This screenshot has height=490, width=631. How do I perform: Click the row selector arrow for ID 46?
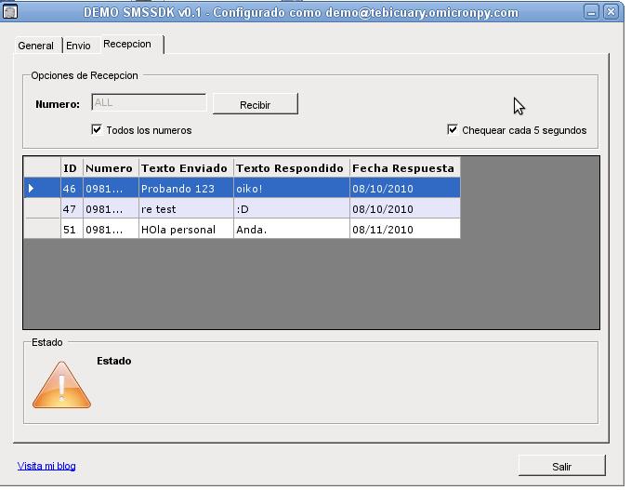pyautogui.click(x=31, y=188)
